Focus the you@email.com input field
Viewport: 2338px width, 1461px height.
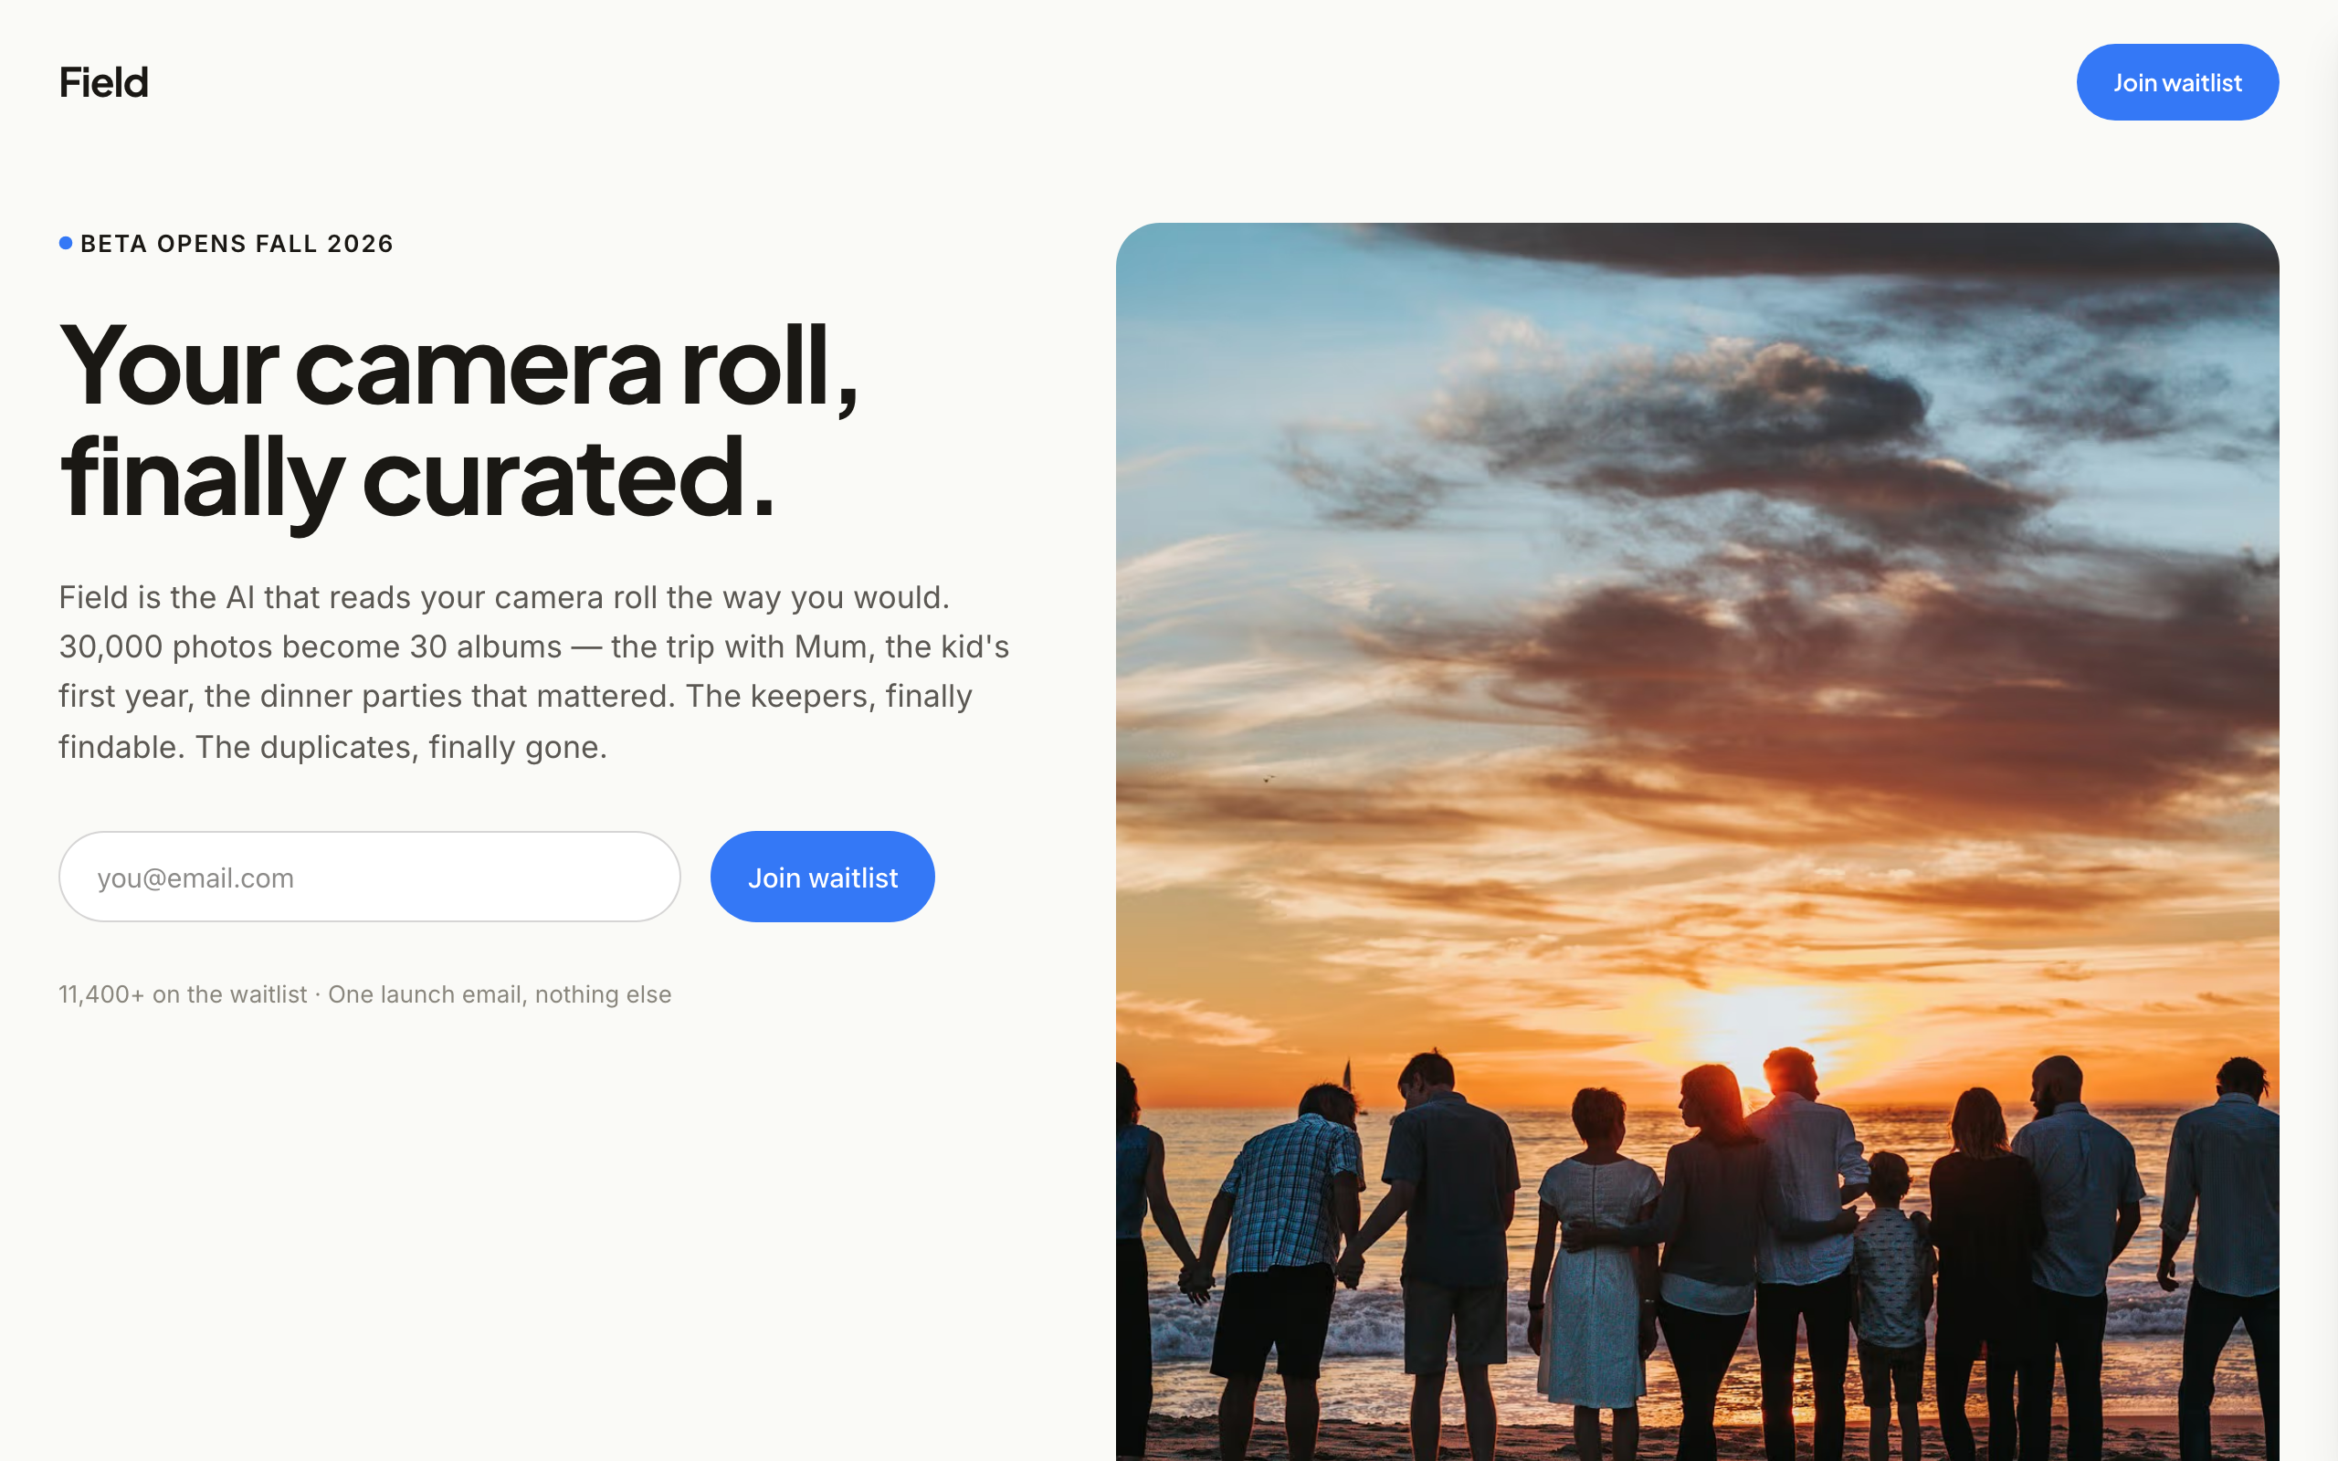(370, 877)
